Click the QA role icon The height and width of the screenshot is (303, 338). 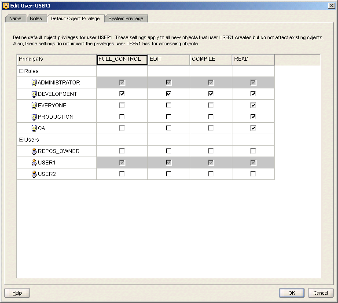coord(34,128)
